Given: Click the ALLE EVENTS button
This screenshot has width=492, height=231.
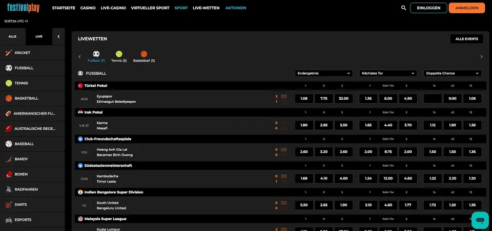Looking at the screenshot, I should [x=466, y=39].
